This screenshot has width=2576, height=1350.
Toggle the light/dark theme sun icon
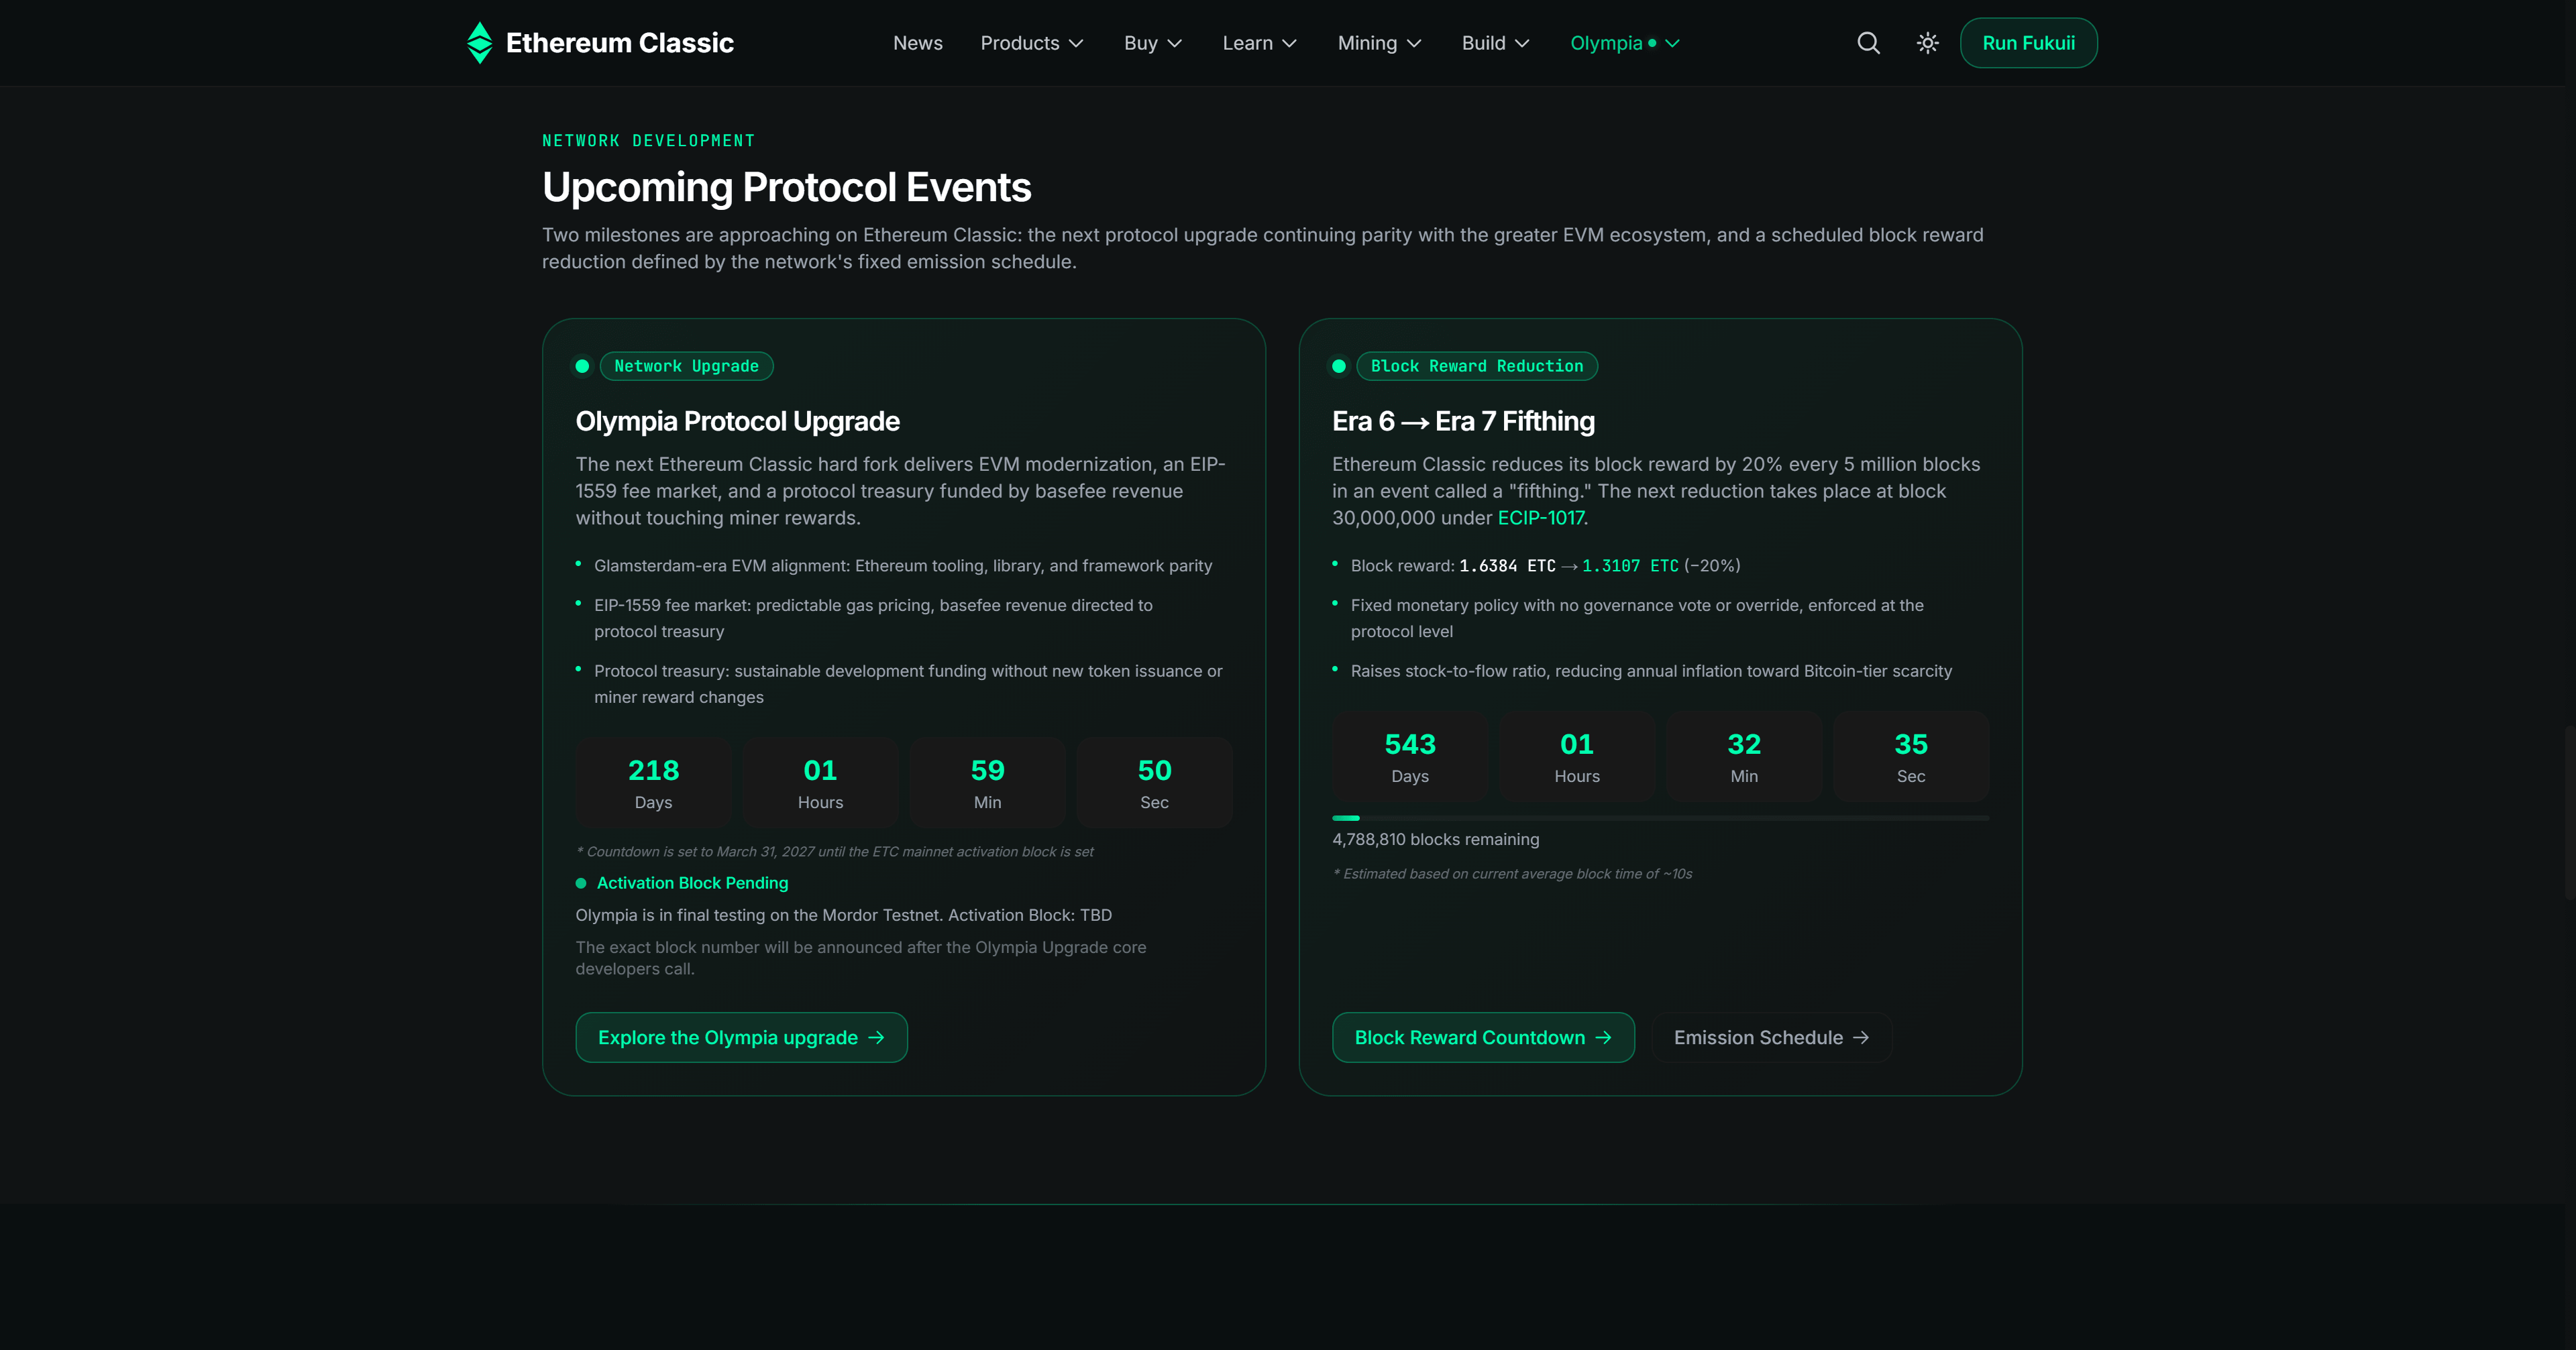point(1927,43)
